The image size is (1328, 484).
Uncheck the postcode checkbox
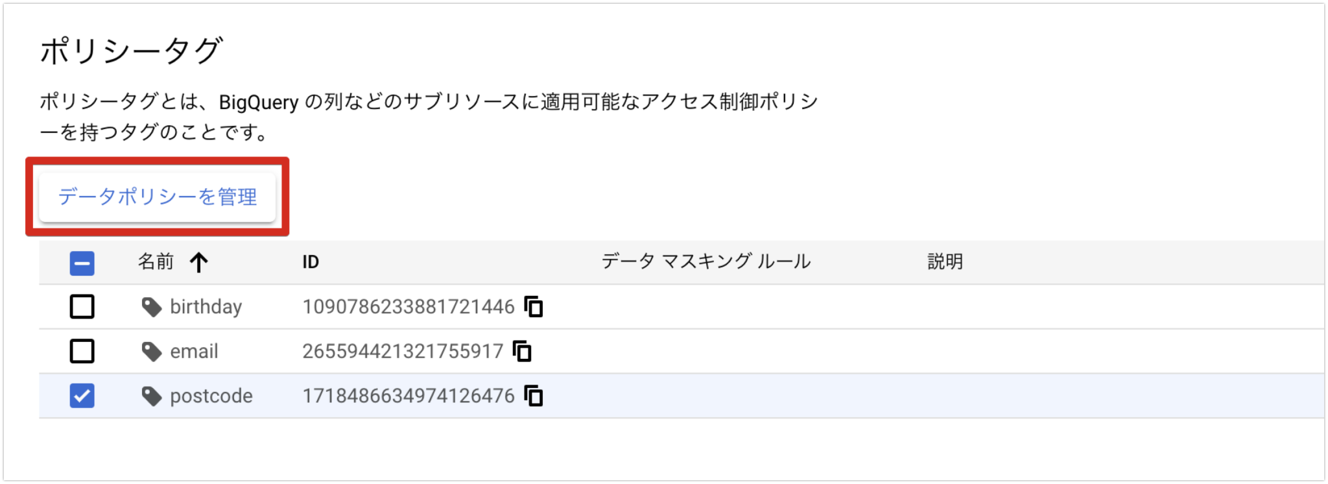coord(82,395)
